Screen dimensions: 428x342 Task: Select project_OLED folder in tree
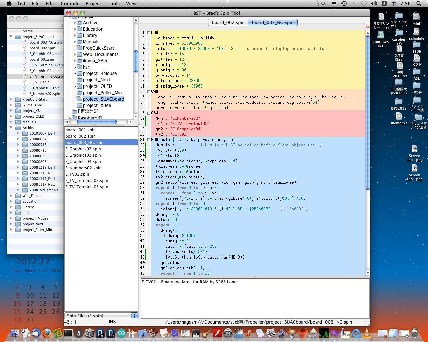(x=97, y=86)
